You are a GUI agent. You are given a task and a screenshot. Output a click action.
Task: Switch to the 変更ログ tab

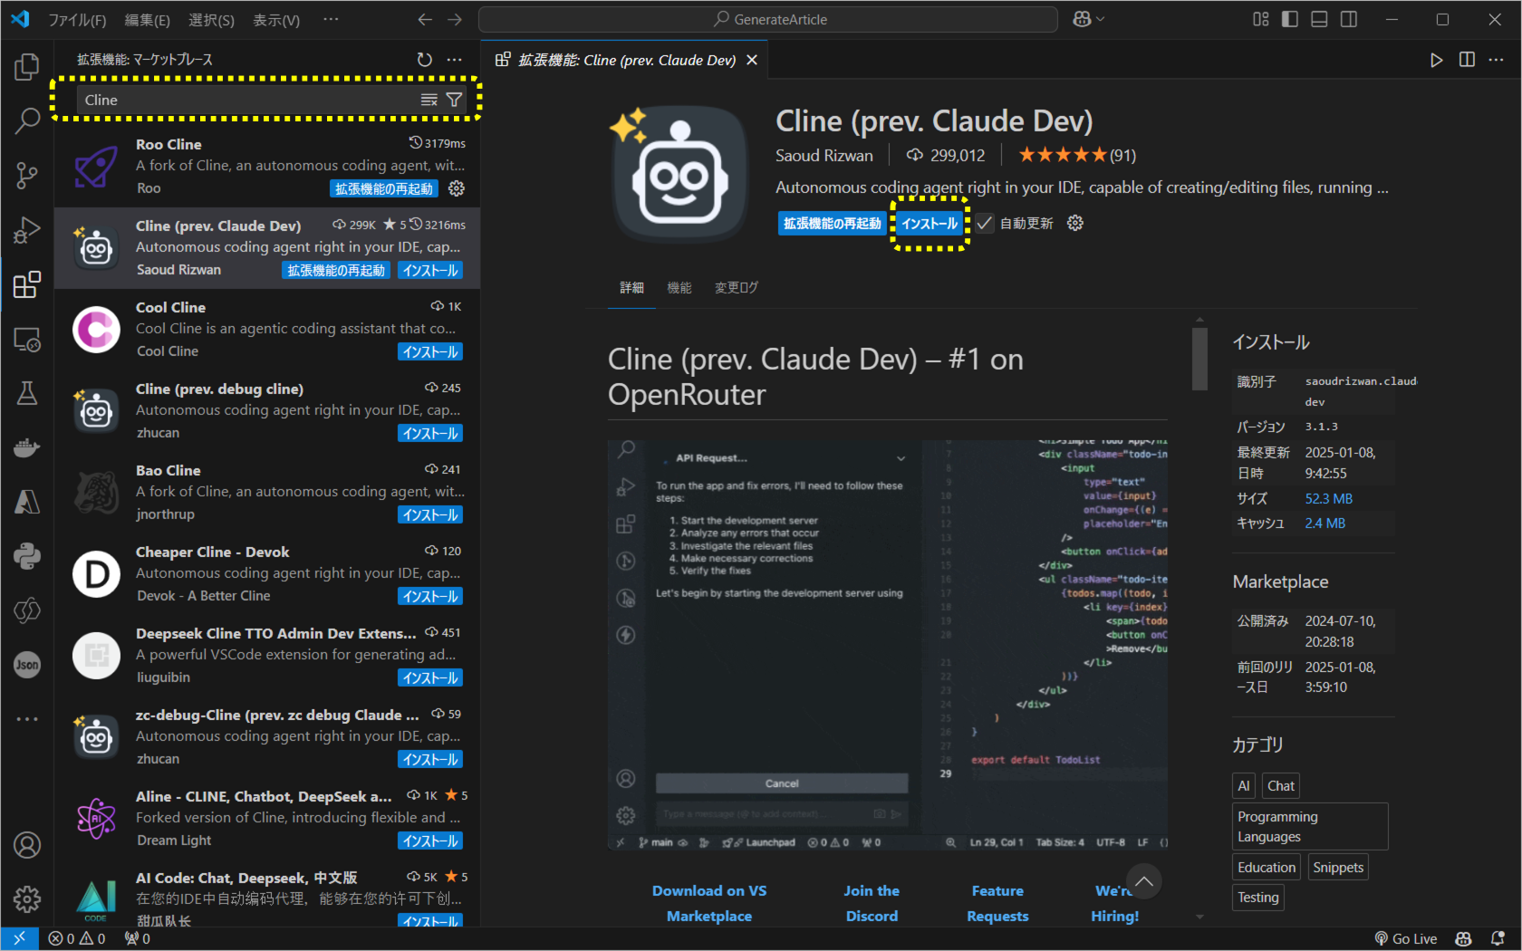(x=736, y=287)
